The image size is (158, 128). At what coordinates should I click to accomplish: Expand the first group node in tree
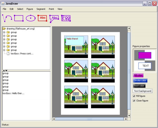[x=4, y=32]
